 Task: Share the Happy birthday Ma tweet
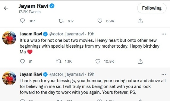(x=140, y=61)
